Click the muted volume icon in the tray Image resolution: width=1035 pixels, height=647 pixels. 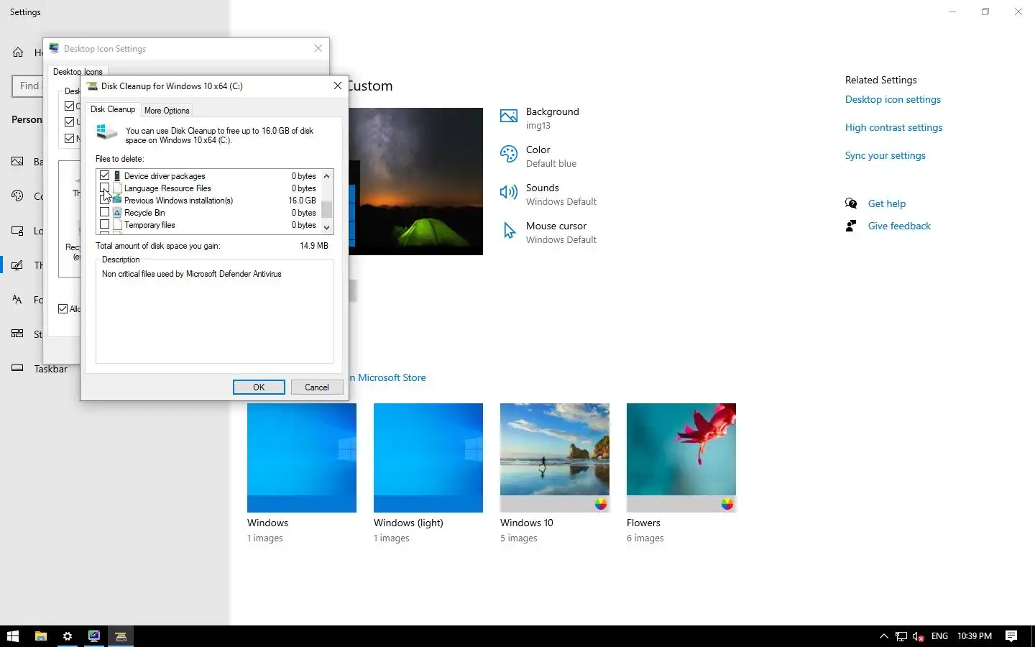(x=918, y=636)
